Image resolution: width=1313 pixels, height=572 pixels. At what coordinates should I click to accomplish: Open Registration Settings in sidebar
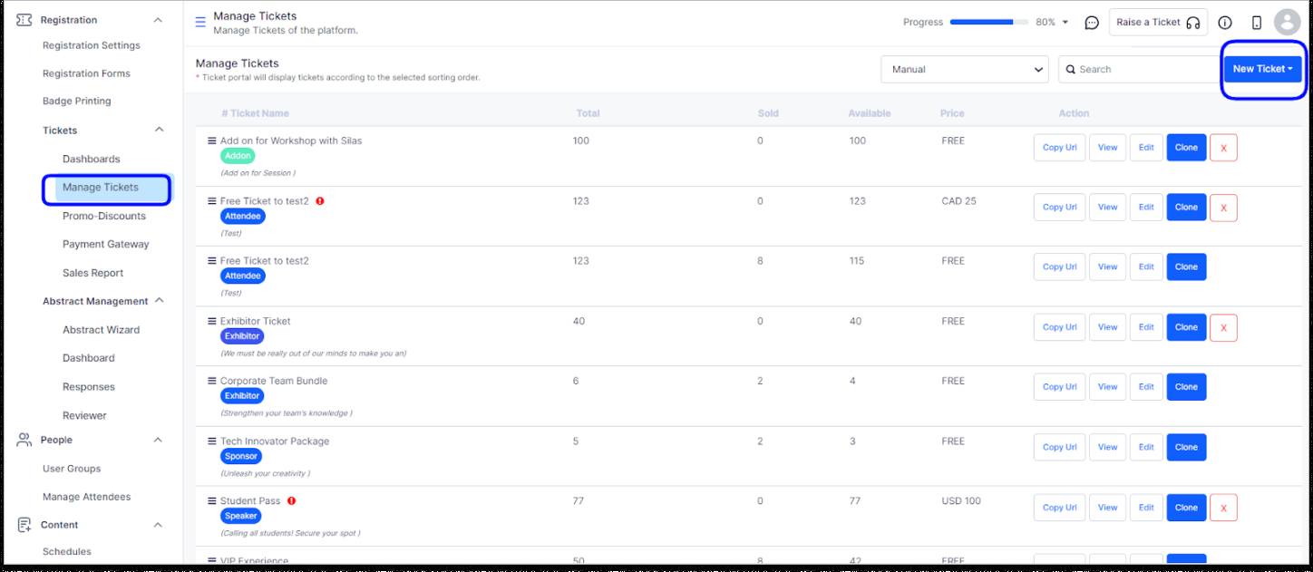(x=92, y=45)
